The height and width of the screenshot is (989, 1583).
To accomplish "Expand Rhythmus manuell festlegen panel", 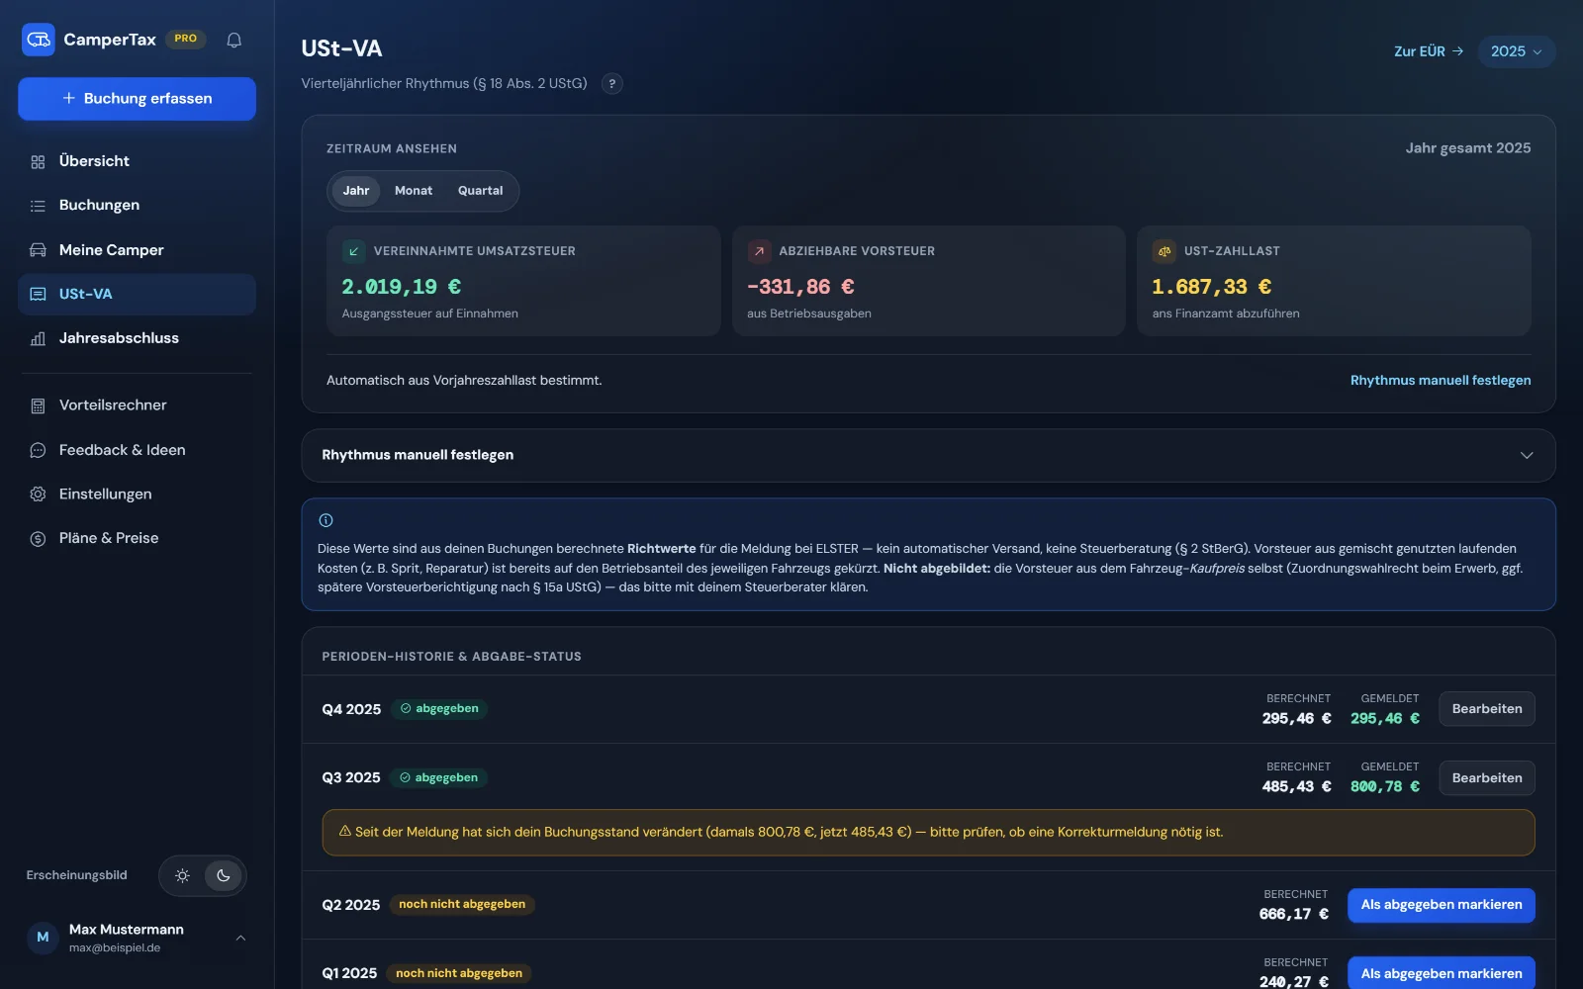I will pyautogui.click(x=928, y=455).
